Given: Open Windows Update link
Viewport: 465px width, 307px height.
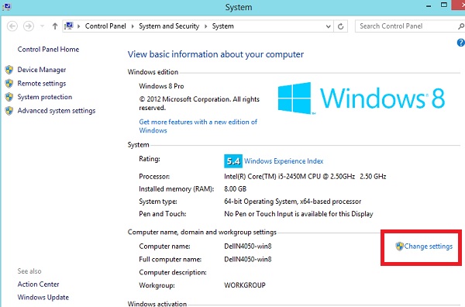Looking at the screenshot, I should [43, 297].
